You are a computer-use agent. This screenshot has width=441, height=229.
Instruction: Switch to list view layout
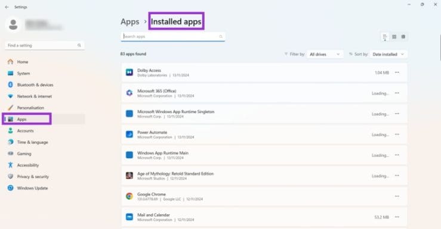click(385, 37)
